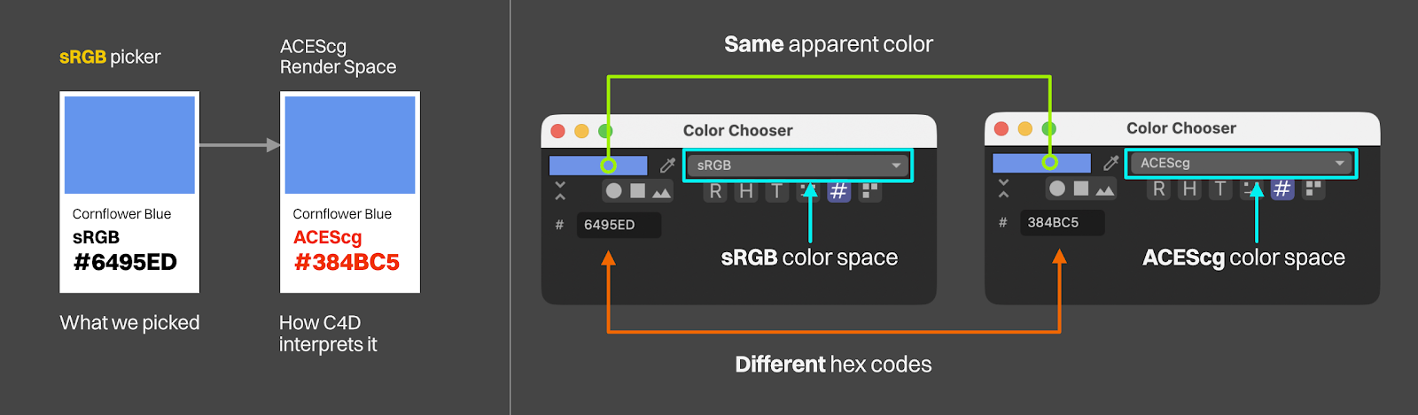The width and height of the screenshot is (1418, 415).
Task: Toggle the hex # mode in ACEScg chooser
Action: 1282,188
